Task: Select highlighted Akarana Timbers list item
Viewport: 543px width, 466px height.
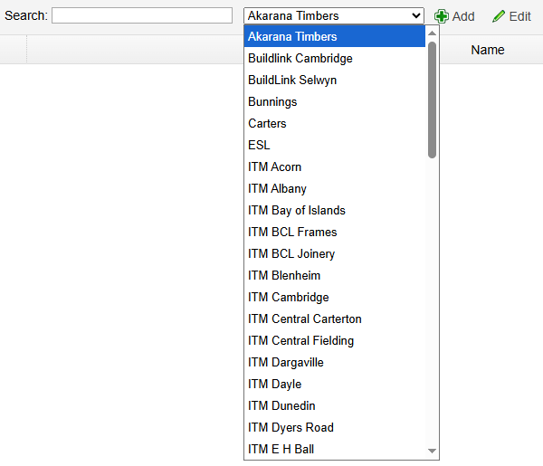Action: coord(292,37)
